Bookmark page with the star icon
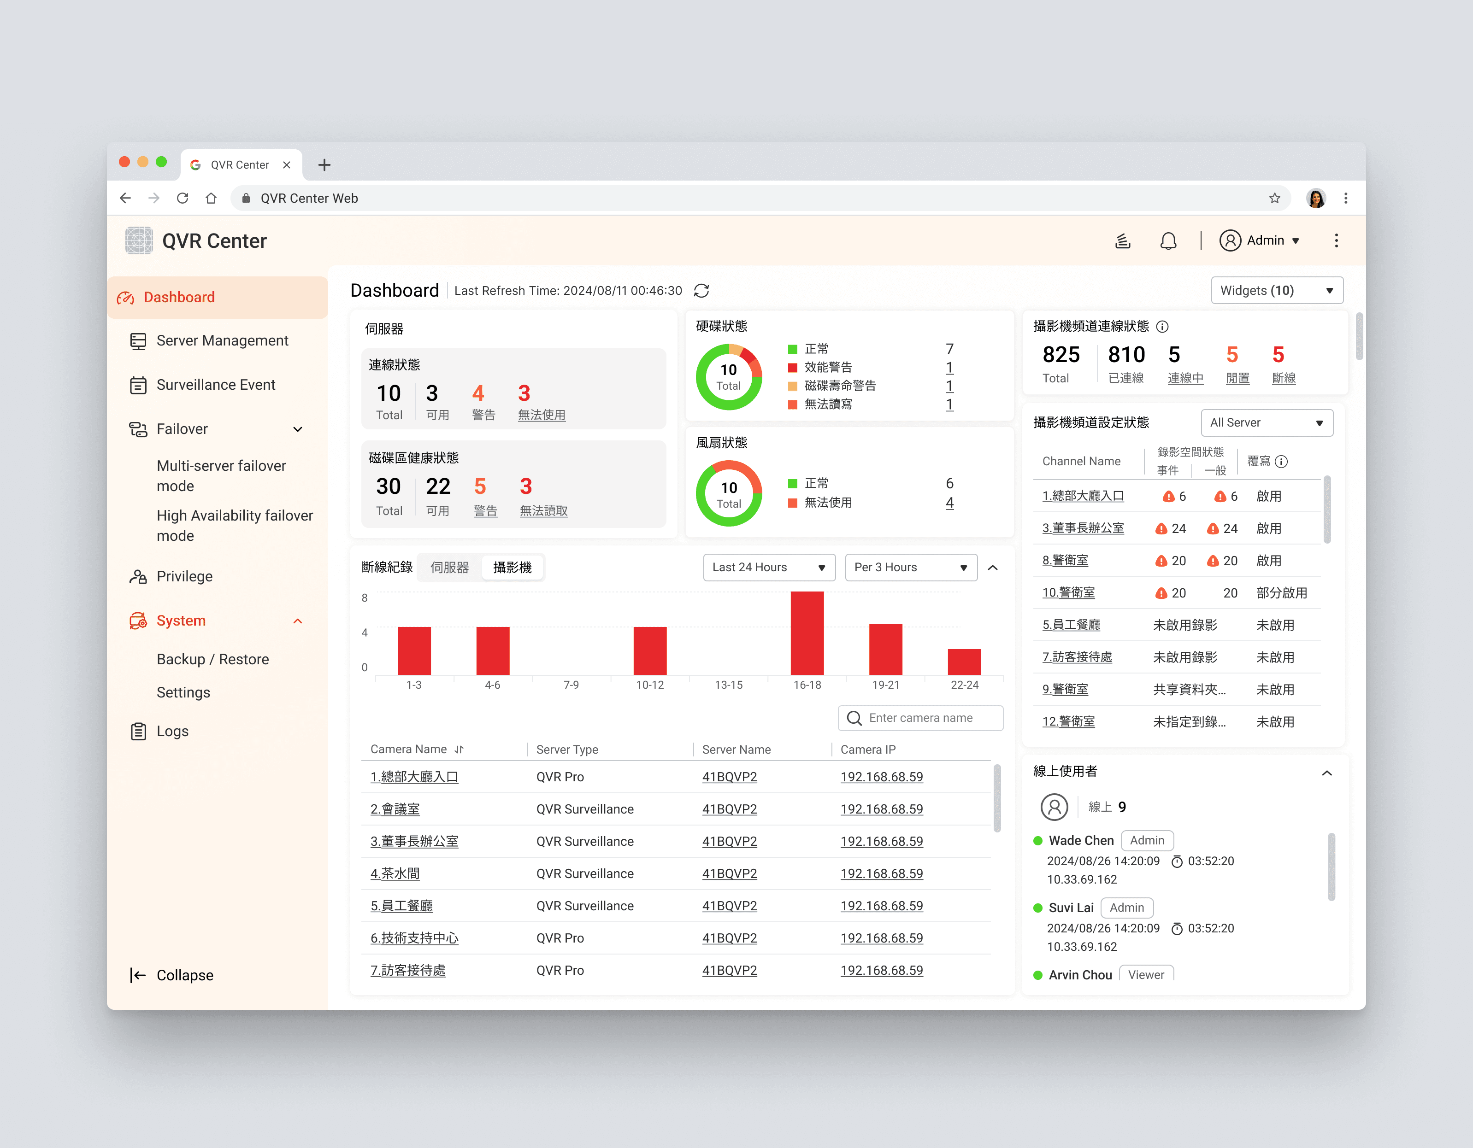The width and height of the screenshot is (1473, 1148). pyautogui.click(x=1274, y=198)
